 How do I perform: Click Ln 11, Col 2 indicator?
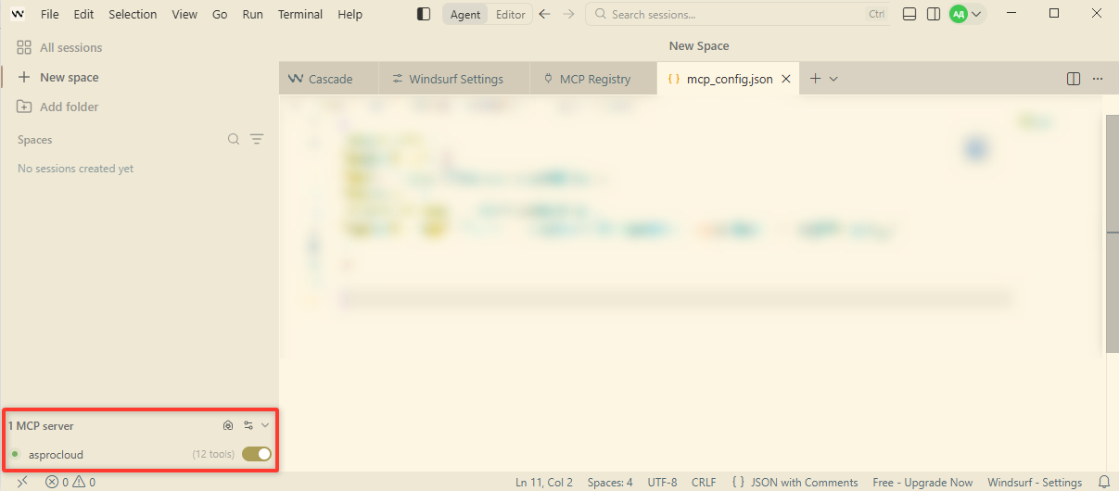[544, 482]
